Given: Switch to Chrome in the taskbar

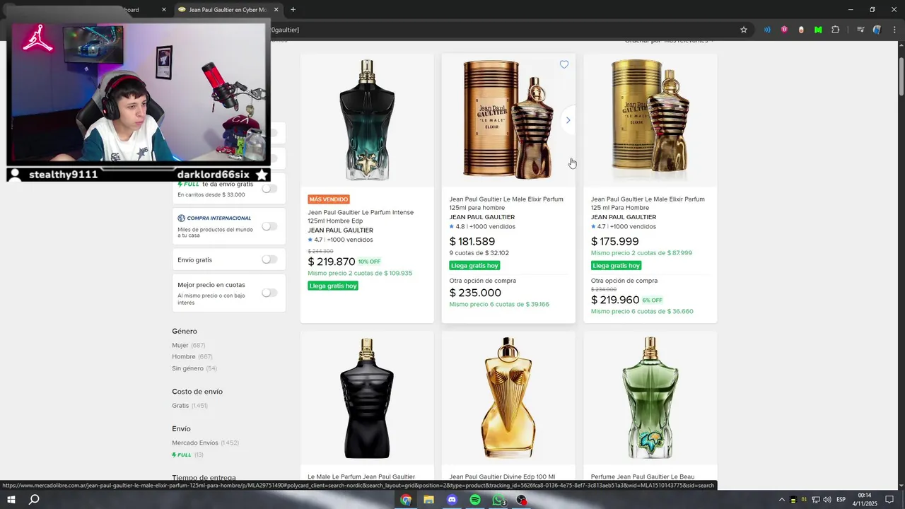Looking at the screenshot, I should [406, 500].
